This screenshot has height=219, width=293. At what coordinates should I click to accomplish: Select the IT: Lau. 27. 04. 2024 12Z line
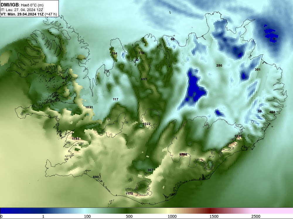[x=23, y=10]
